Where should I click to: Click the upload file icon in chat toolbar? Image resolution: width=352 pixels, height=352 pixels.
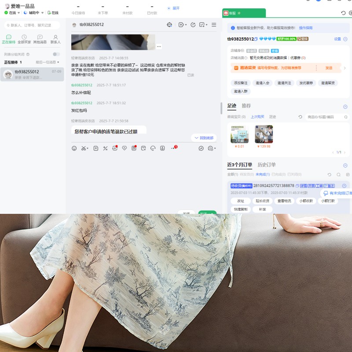coord(96,148)
